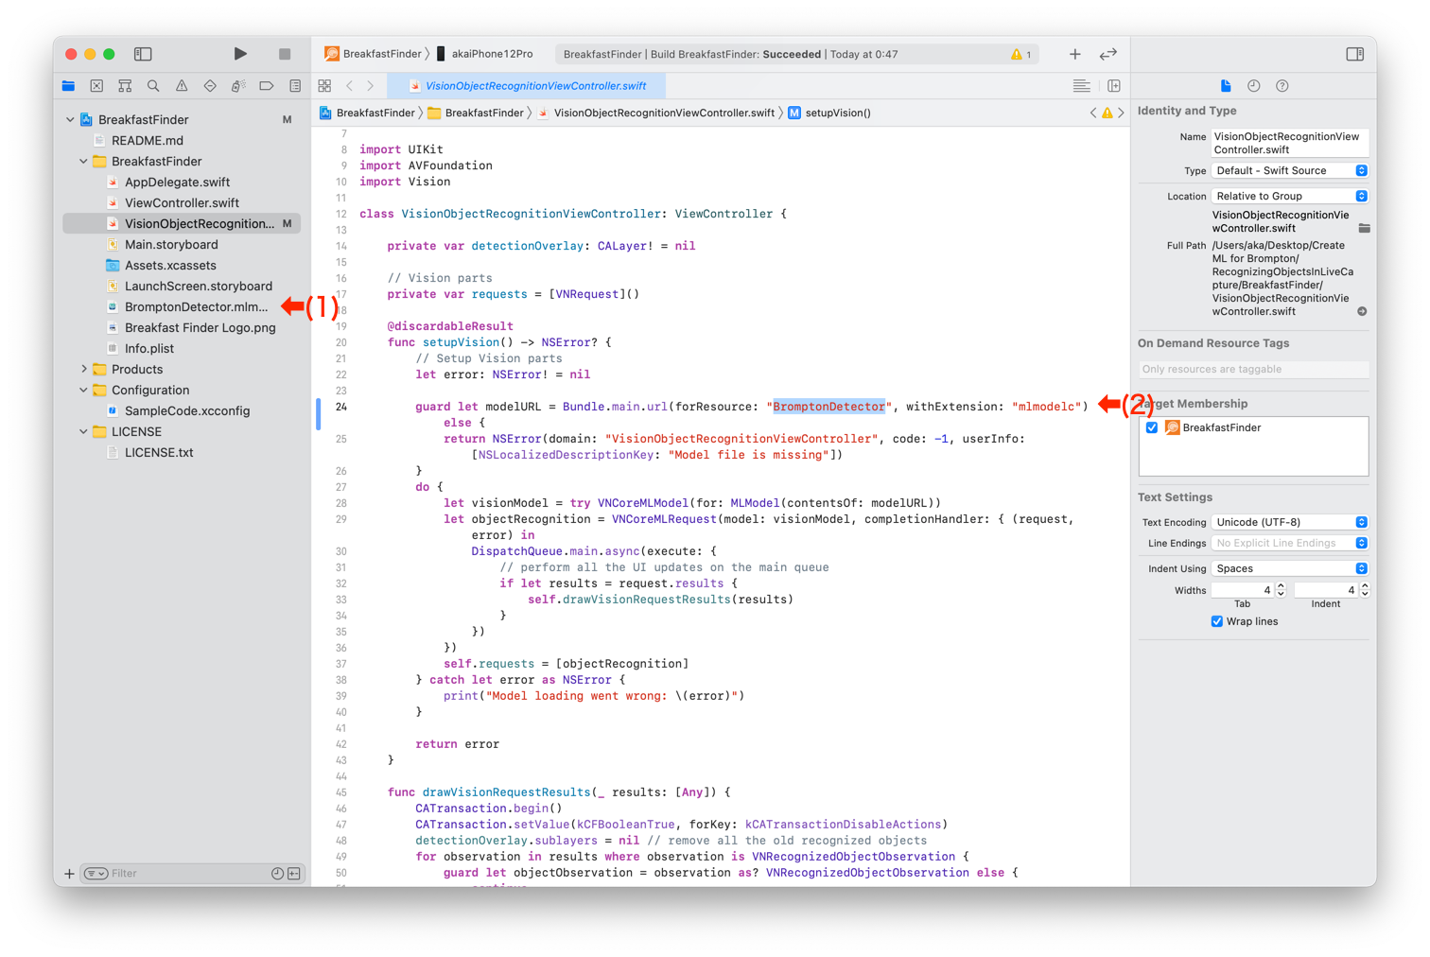Image resolution: width=1430 pixels, height=957 pixels.
Task: Open the Find navigator search icon
Action: point(153,86)
